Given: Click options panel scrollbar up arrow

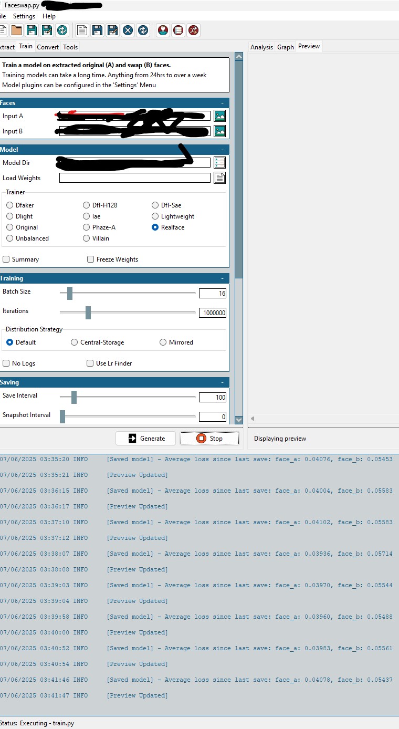Looking at the screenshot, I should click(239, 57).
